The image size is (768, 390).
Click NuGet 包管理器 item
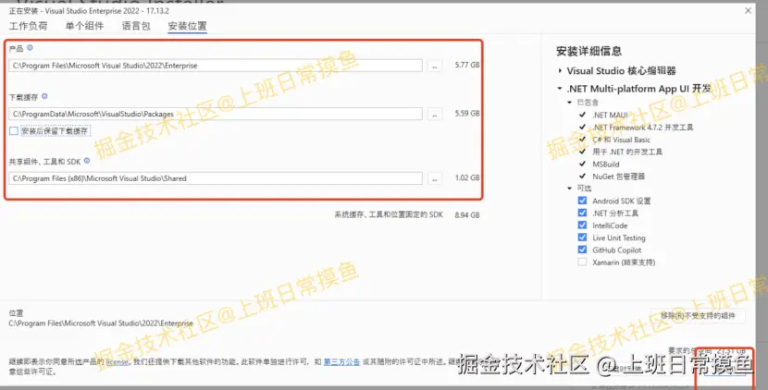tap(619, 177)
